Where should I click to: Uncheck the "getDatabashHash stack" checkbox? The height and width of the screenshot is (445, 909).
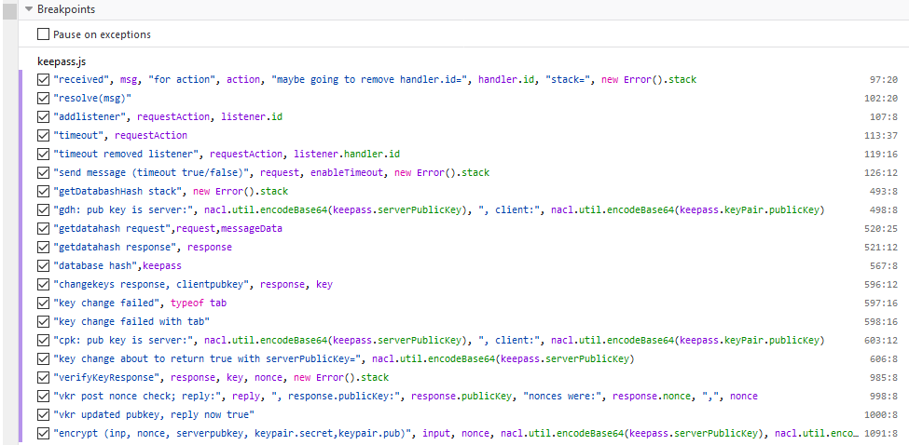tap(43, 191)
